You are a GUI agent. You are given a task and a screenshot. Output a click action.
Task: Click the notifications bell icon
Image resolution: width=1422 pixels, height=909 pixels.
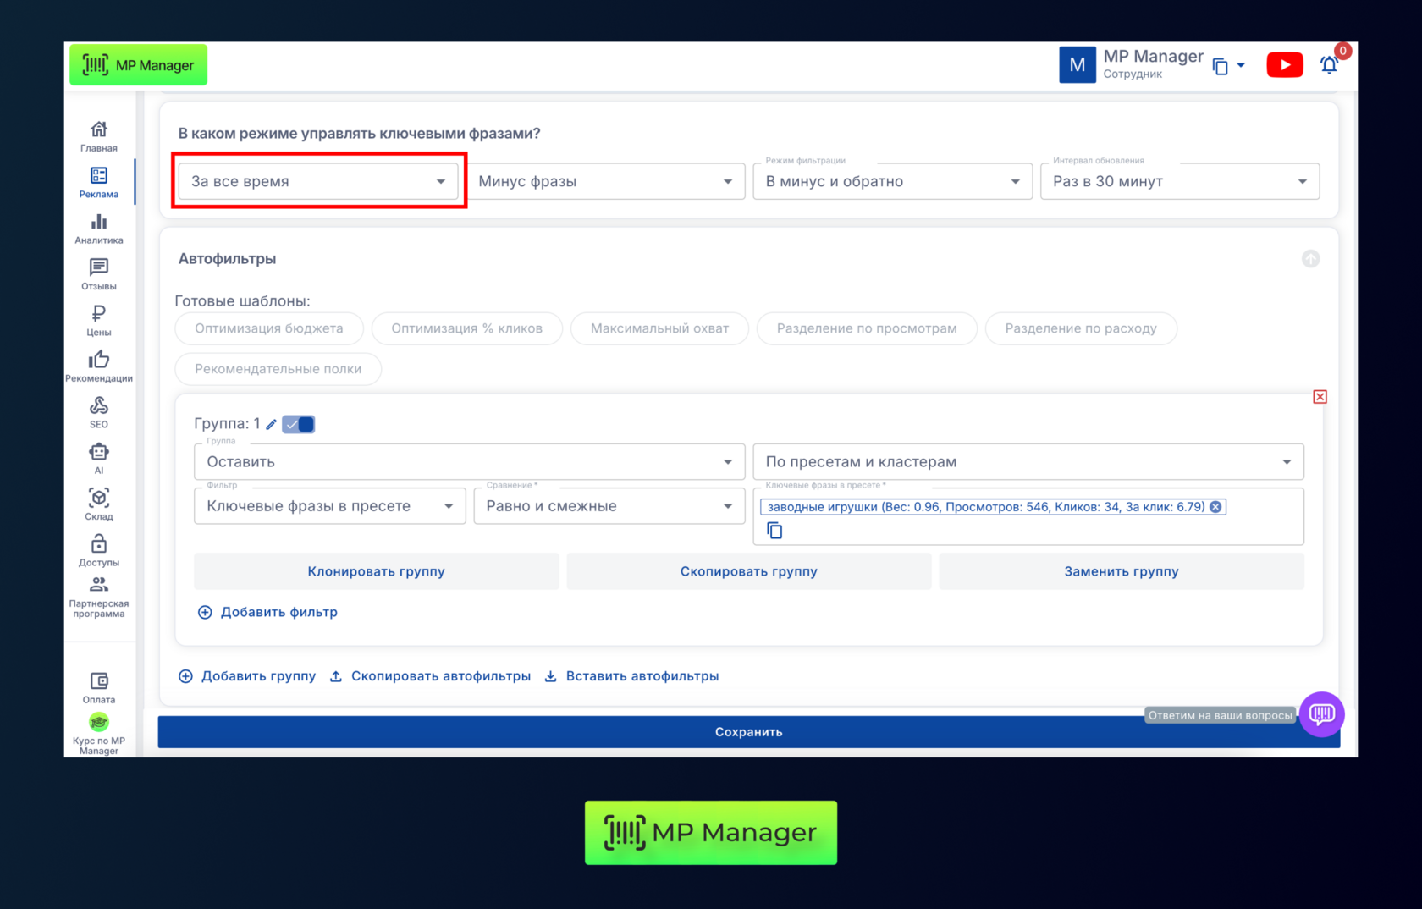[x=1329, y=65]
